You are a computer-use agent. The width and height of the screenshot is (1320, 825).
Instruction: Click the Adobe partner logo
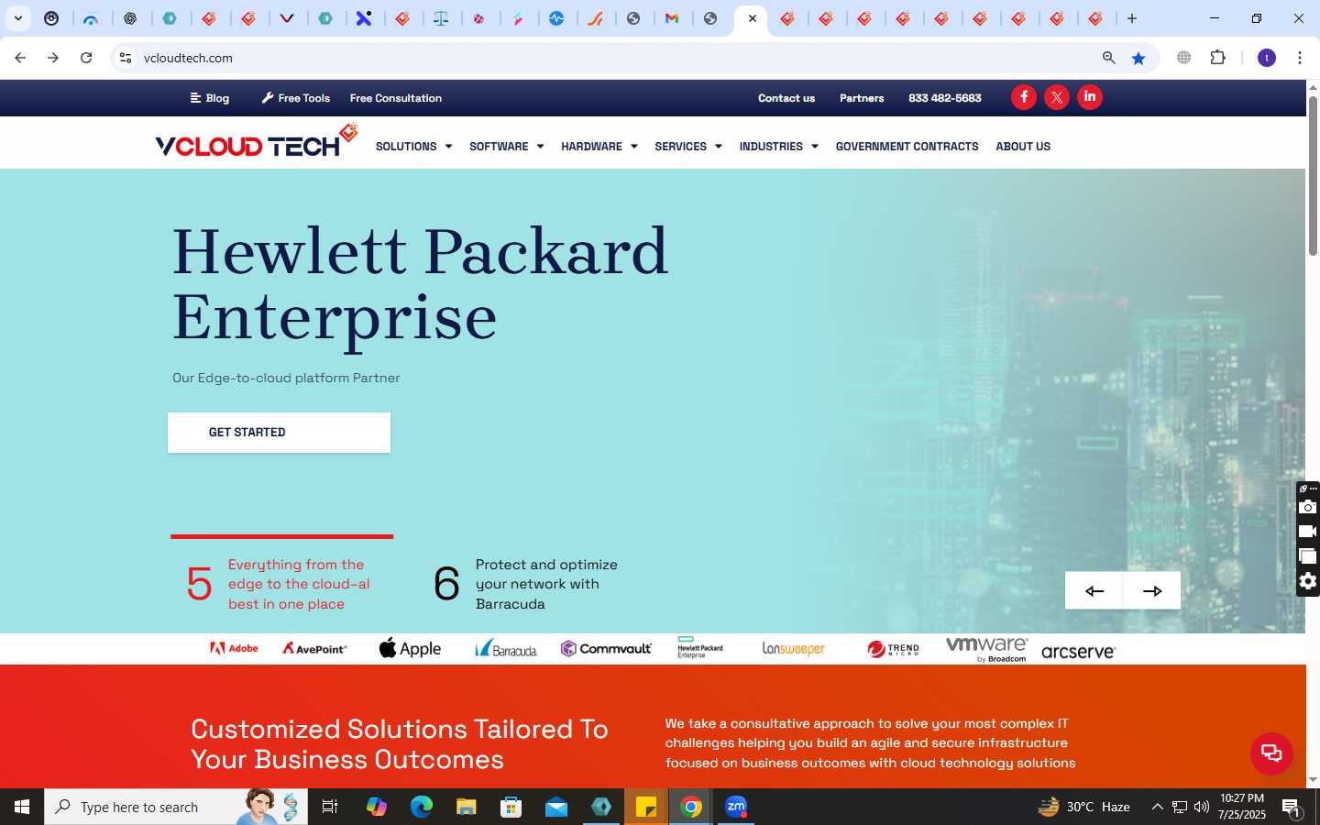coord(234,648)
